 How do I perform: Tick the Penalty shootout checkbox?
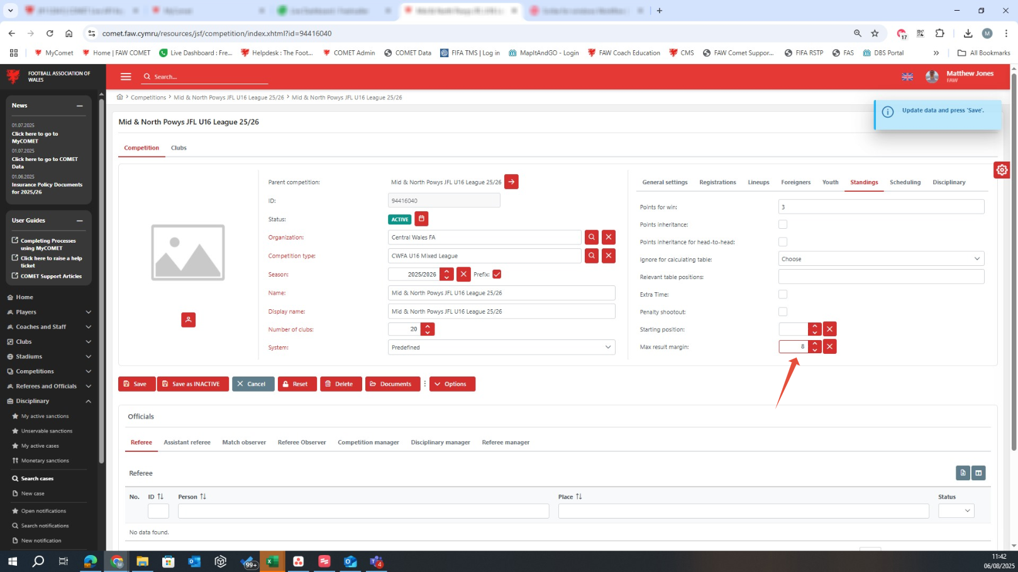pos(783,312)
